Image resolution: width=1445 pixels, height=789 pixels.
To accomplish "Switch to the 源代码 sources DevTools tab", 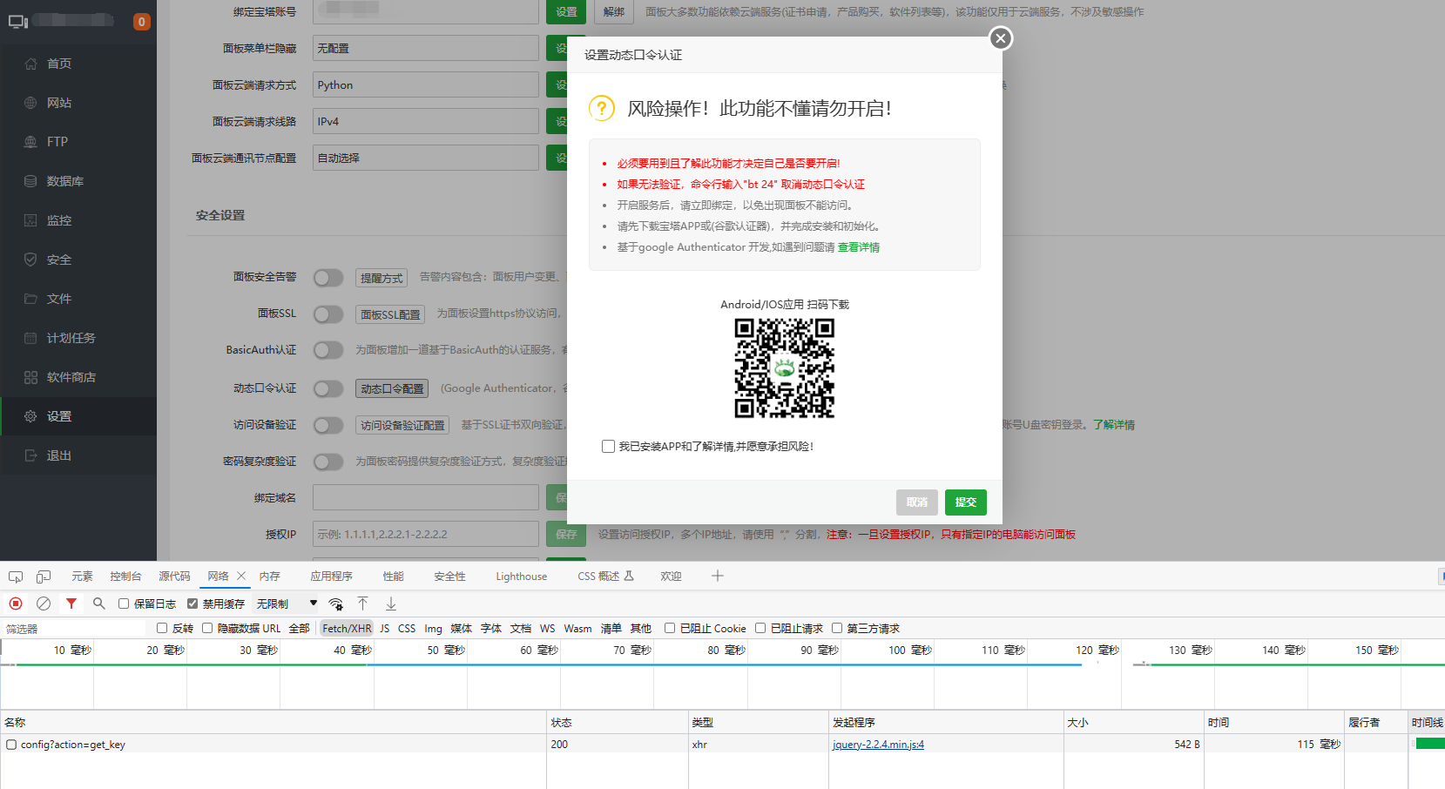I will (x=174, y=577).
